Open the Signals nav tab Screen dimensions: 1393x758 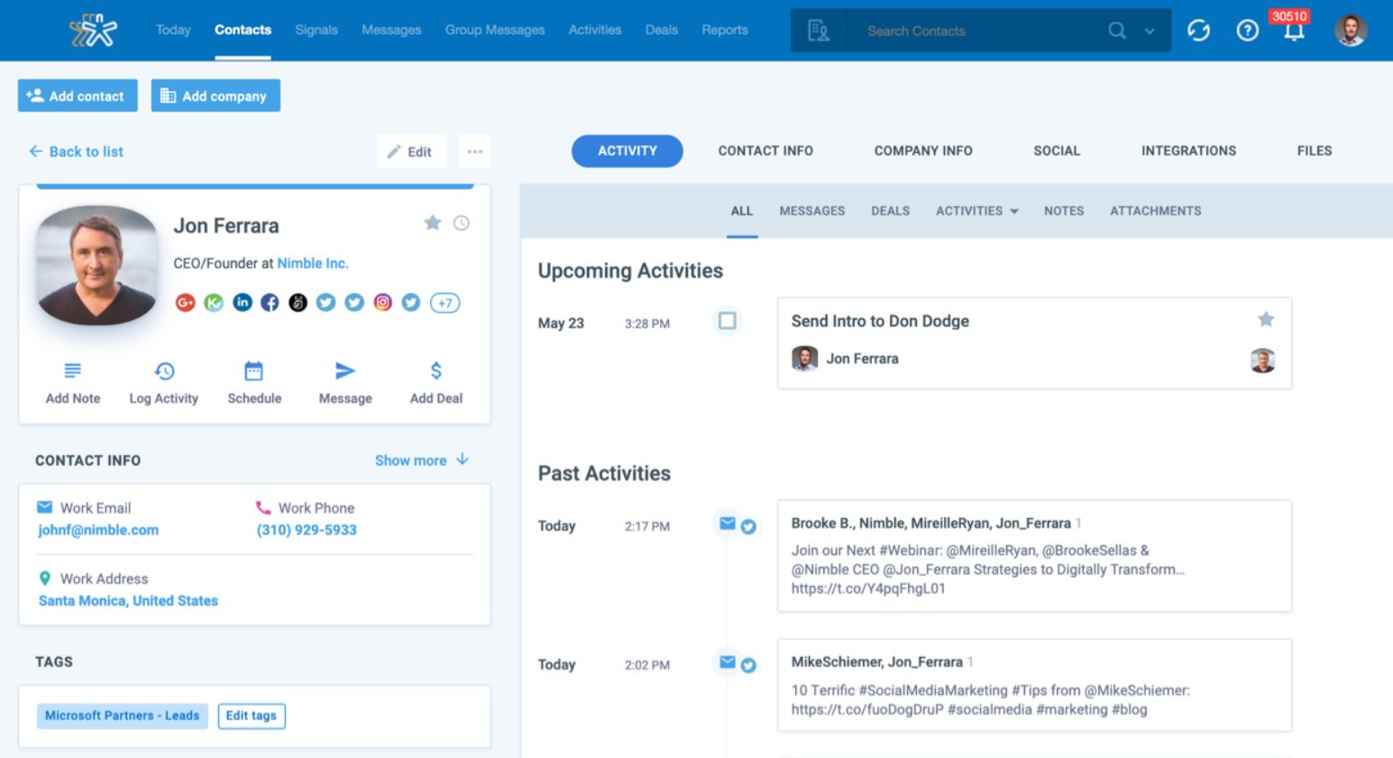point(316,30)
